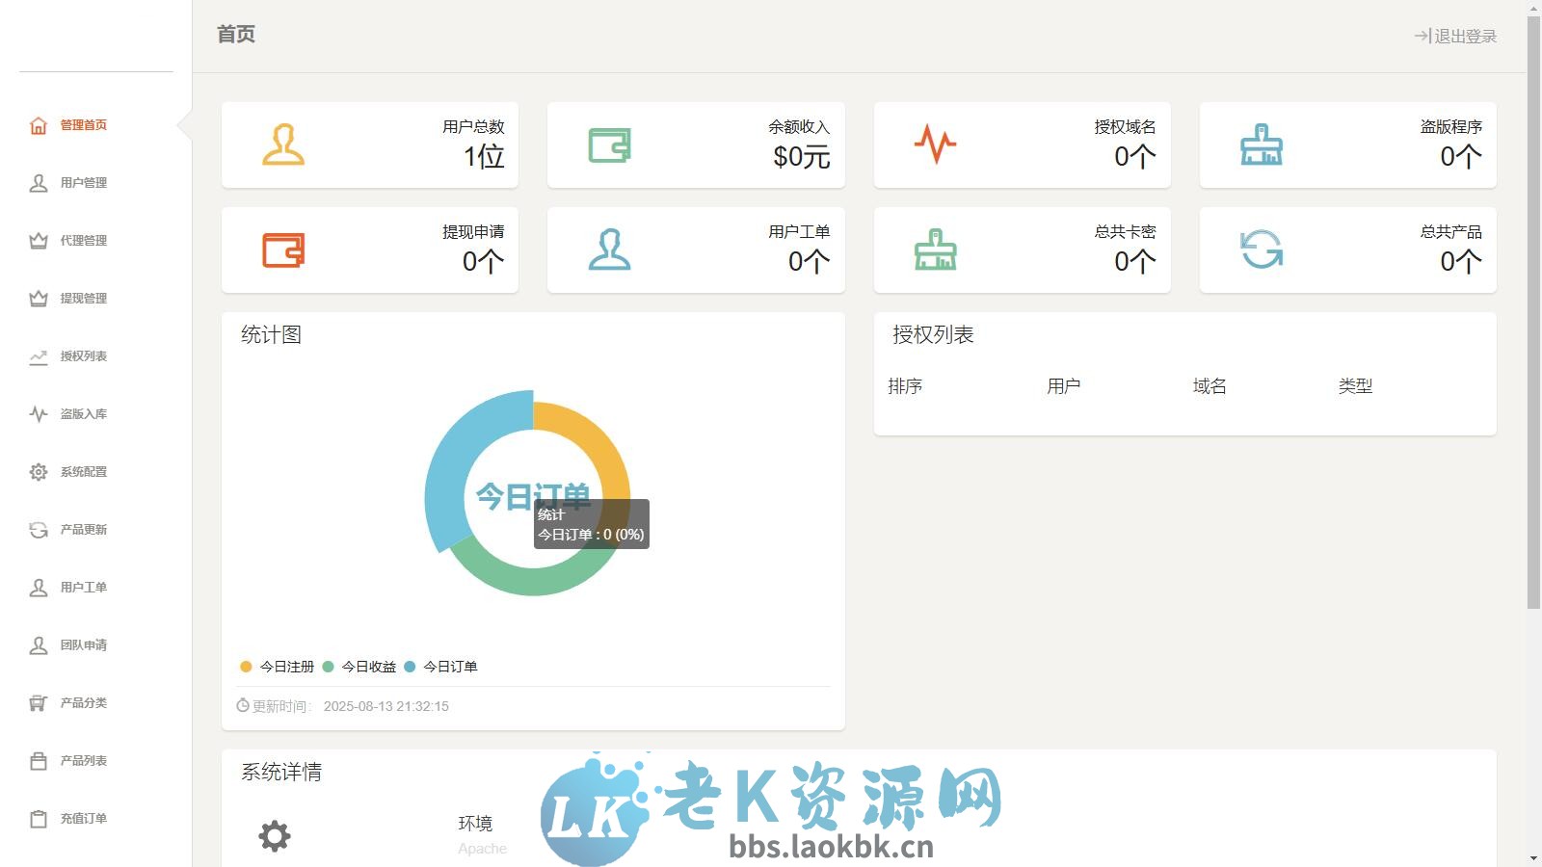The width and height of the screenshot is (1542, 867).
Task: Click the green wallet icon on 余额收入 card
Action: pyautogui.click(x=609, y=146)
